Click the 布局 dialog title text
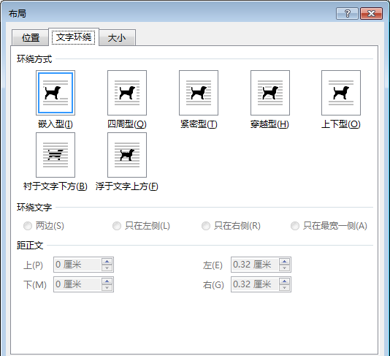The width and height of the screenshot is (390, 356). click(18, 13)
